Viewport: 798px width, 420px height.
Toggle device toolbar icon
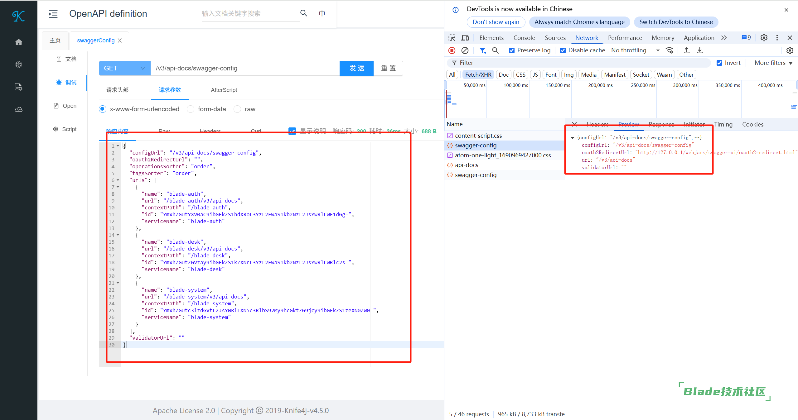[x=465, y=38]
